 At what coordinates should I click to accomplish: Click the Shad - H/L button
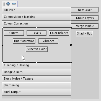coord(84,34)
